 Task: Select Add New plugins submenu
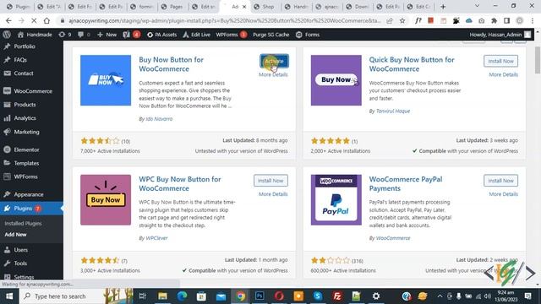[15, 235]
